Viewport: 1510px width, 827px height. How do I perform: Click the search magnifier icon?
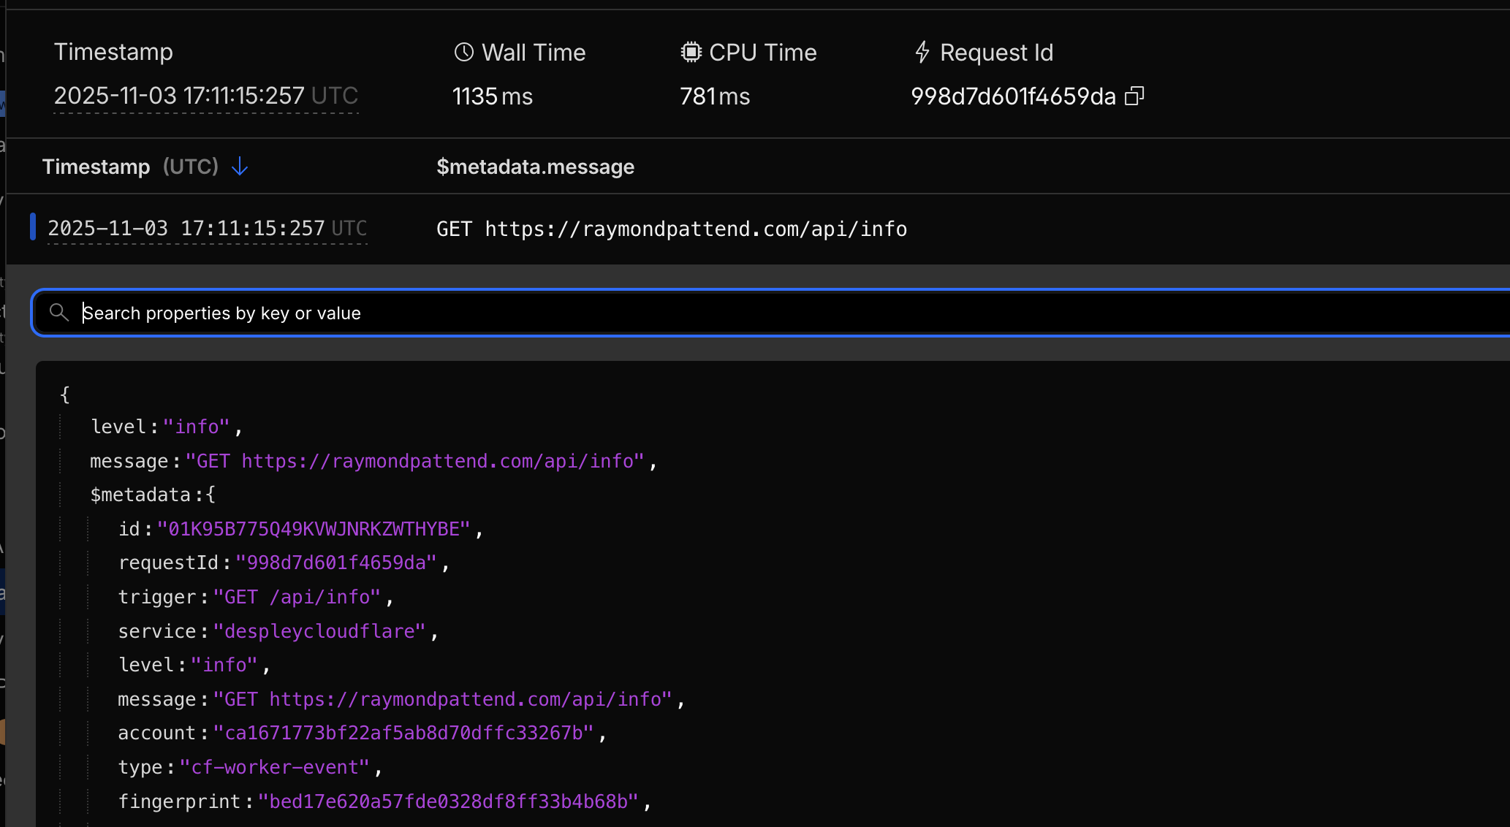59,313
